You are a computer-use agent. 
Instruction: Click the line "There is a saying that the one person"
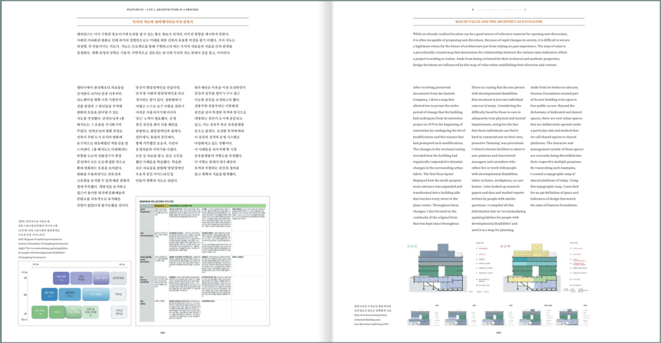pos(498,87)
